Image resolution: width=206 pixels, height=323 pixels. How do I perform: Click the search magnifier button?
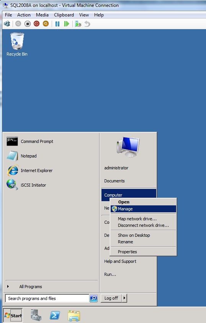(x=94, y=298)
